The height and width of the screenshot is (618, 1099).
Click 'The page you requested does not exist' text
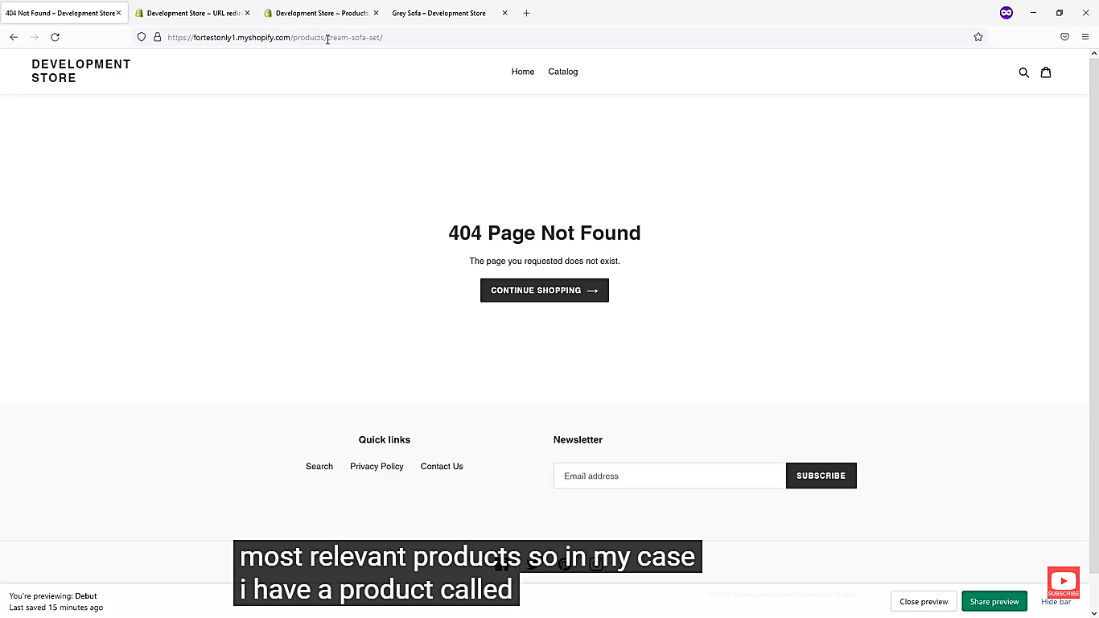click(545, 261)
